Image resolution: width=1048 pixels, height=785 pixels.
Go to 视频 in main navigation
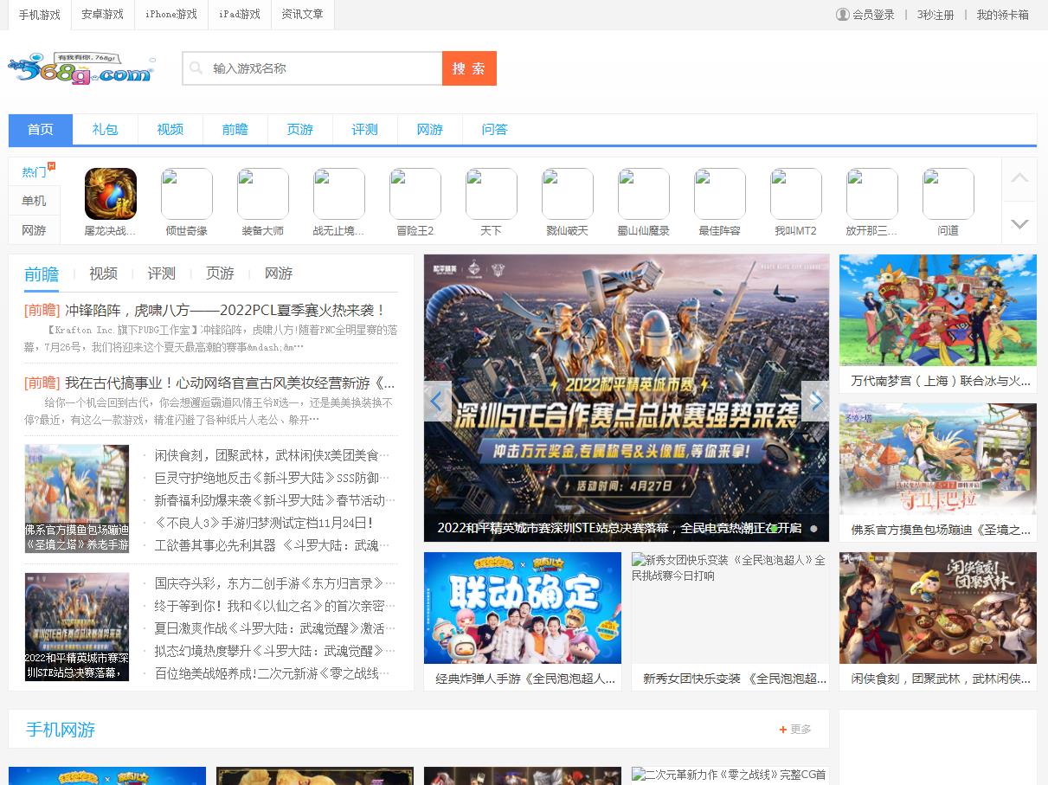tap(170, 130)
